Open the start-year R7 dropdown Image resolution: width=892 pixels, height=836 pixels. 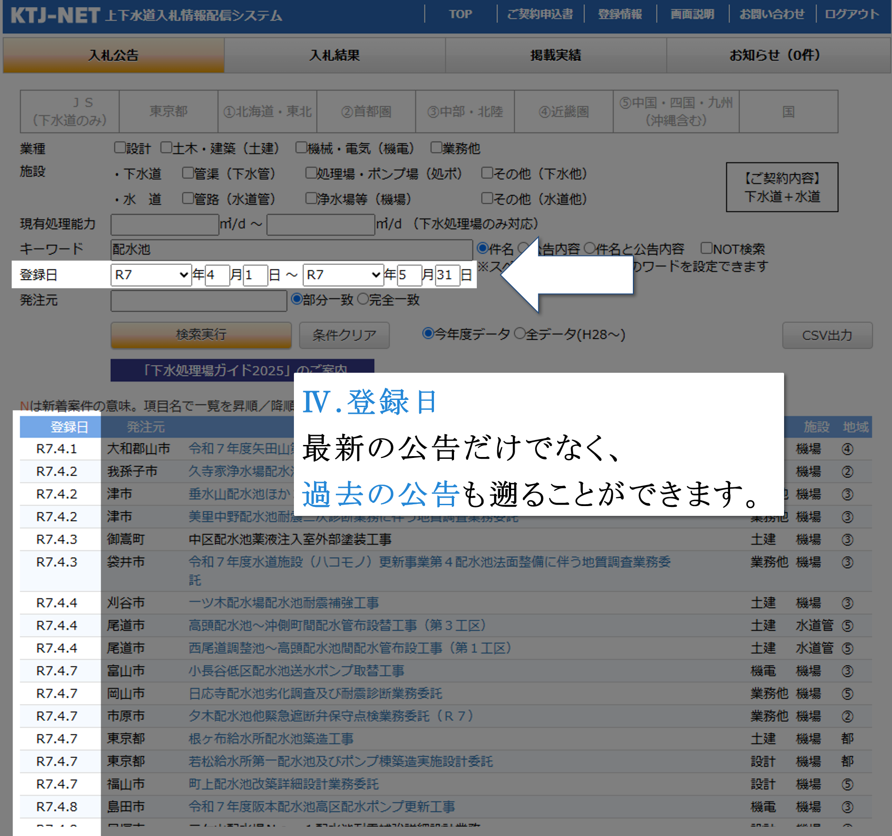pos(151,275)
